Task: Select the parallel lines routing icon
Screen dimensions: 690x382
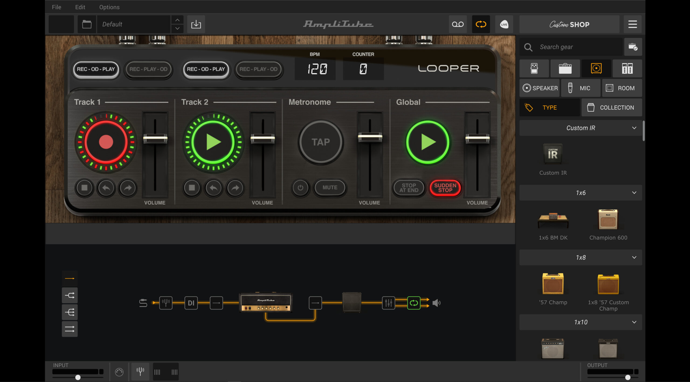Action: click(70, 329)
